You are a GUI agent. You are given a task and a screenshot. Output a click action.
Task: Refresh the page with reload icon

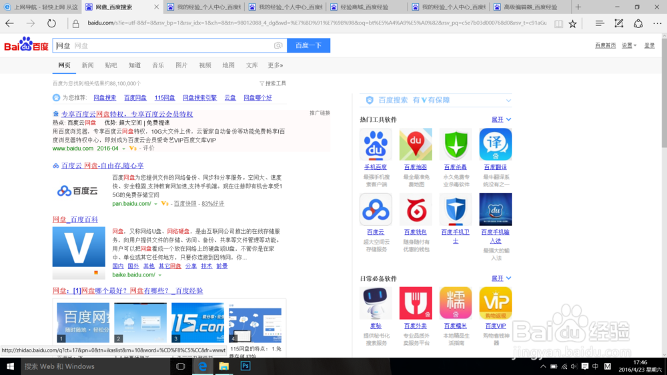click(51, 23)
